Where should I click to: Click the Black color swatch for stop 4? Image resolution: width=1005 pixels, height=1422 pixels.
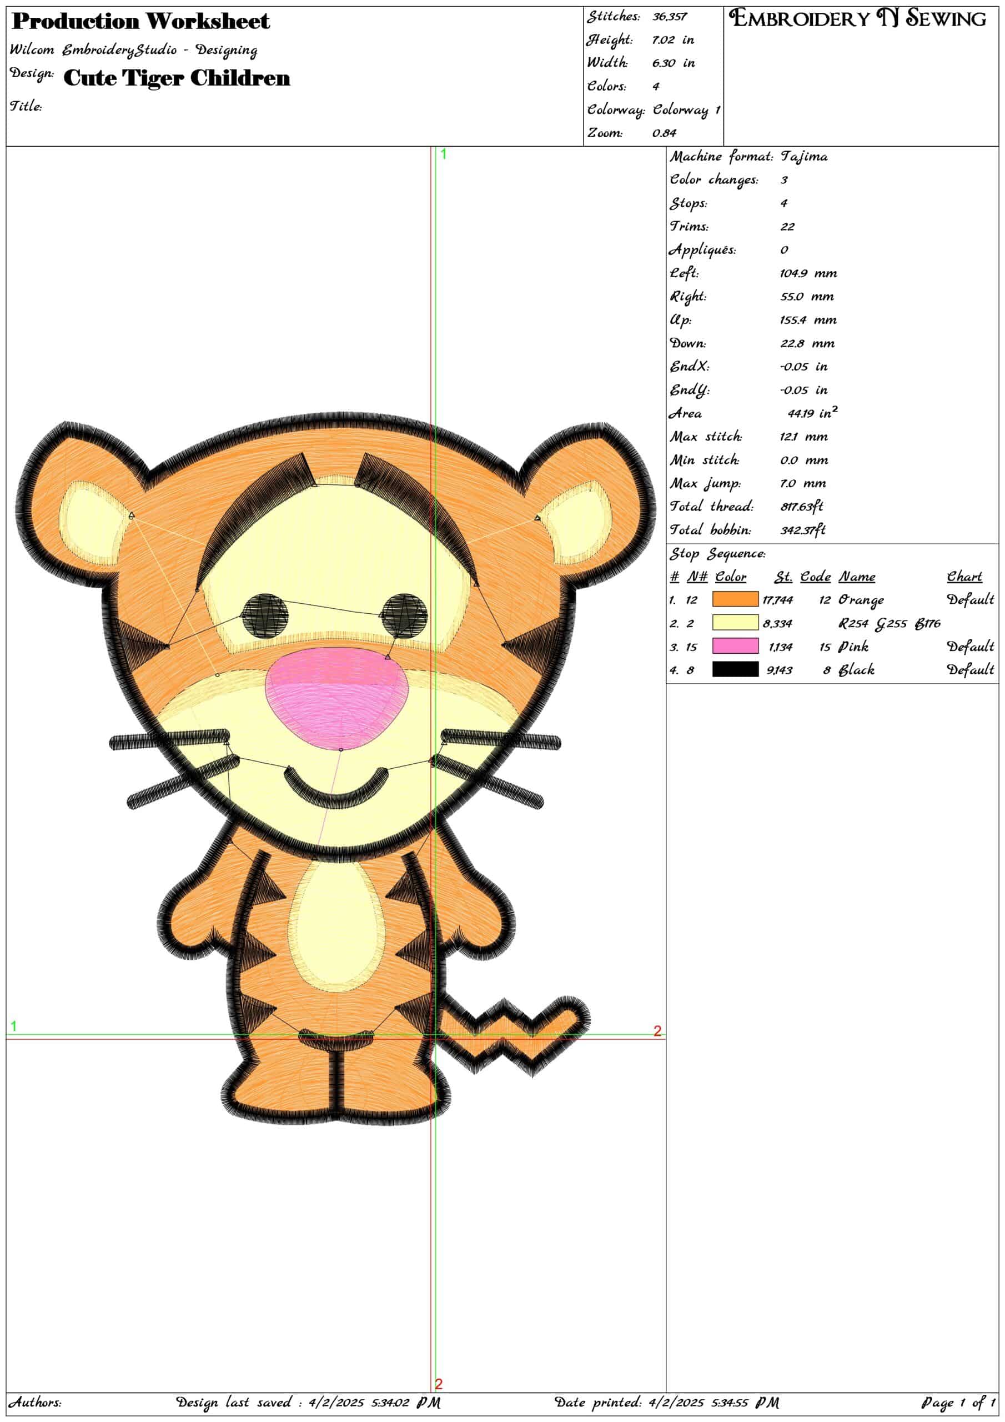coord(735,669)
